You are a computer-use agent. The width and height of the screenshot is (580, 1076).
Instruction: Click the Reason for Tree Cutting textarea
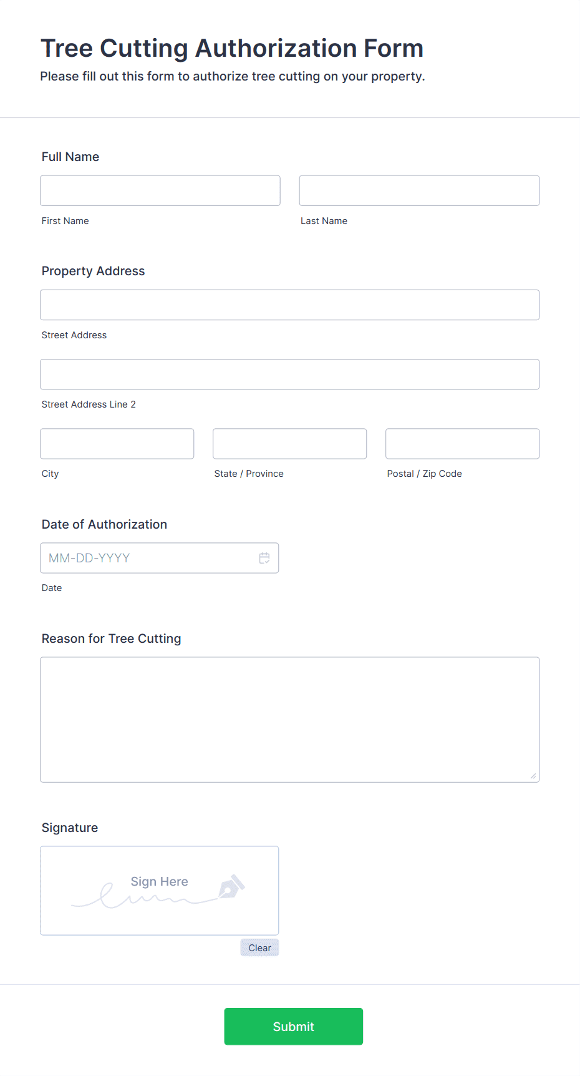click(290, 720)
